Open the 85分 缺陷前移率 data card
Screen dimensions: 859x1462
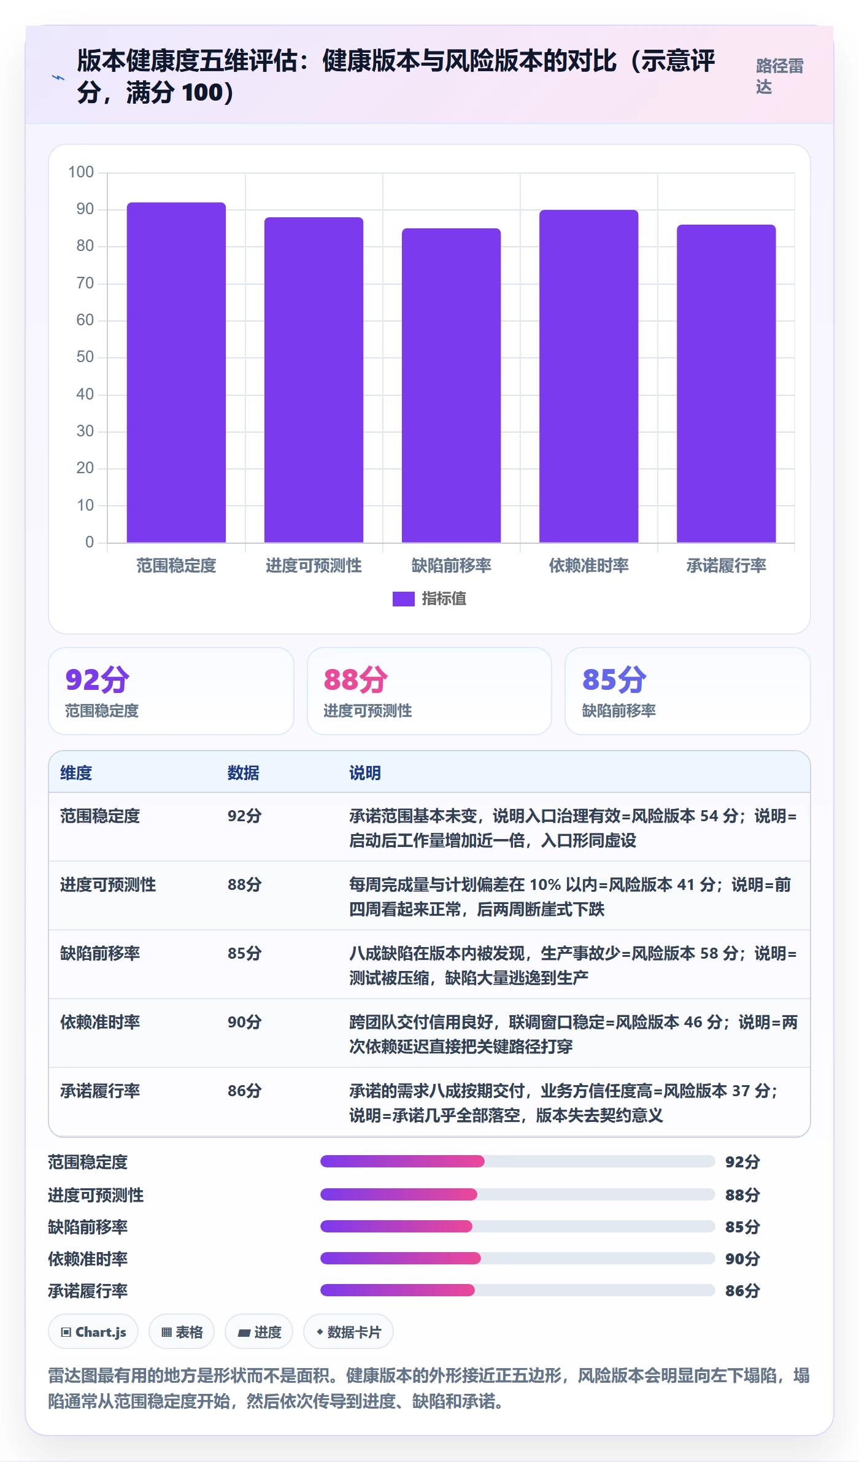[688, 691]
